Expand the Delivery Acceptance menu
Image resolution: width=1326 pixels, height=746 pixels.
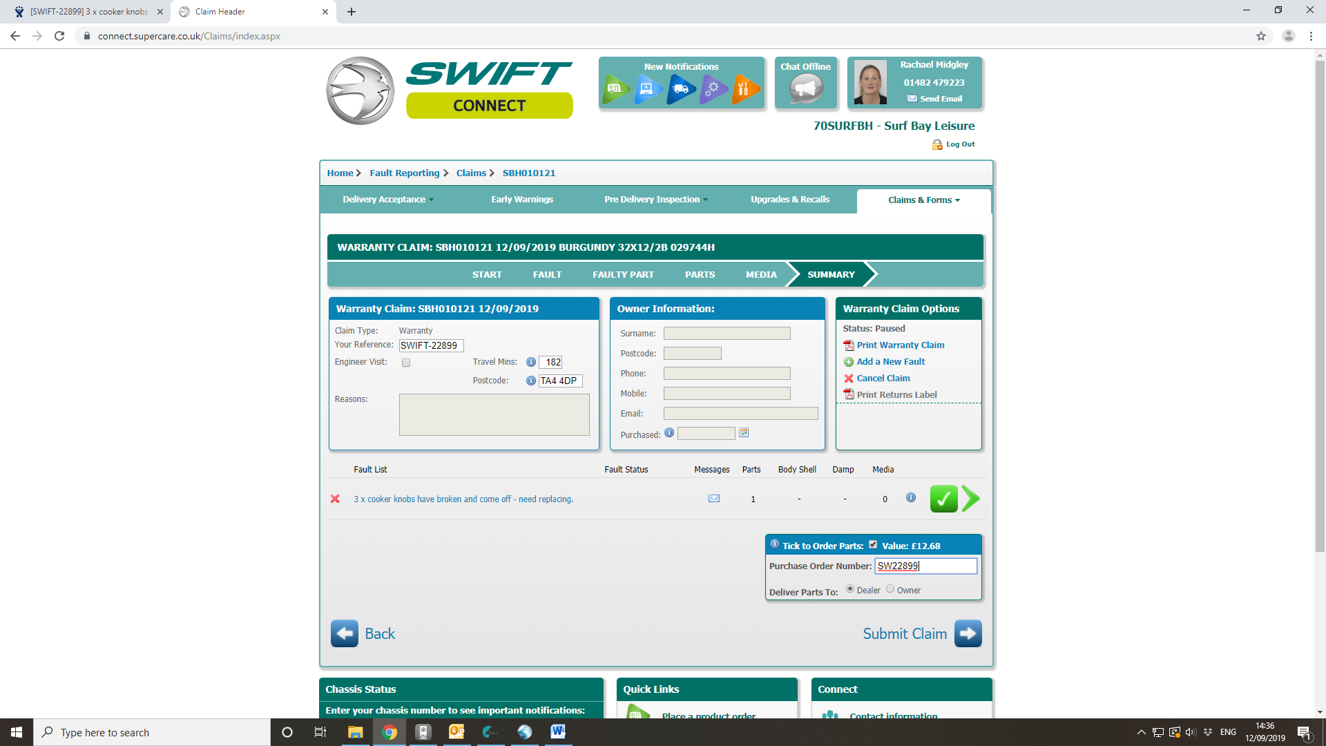[x=387, y=200]
